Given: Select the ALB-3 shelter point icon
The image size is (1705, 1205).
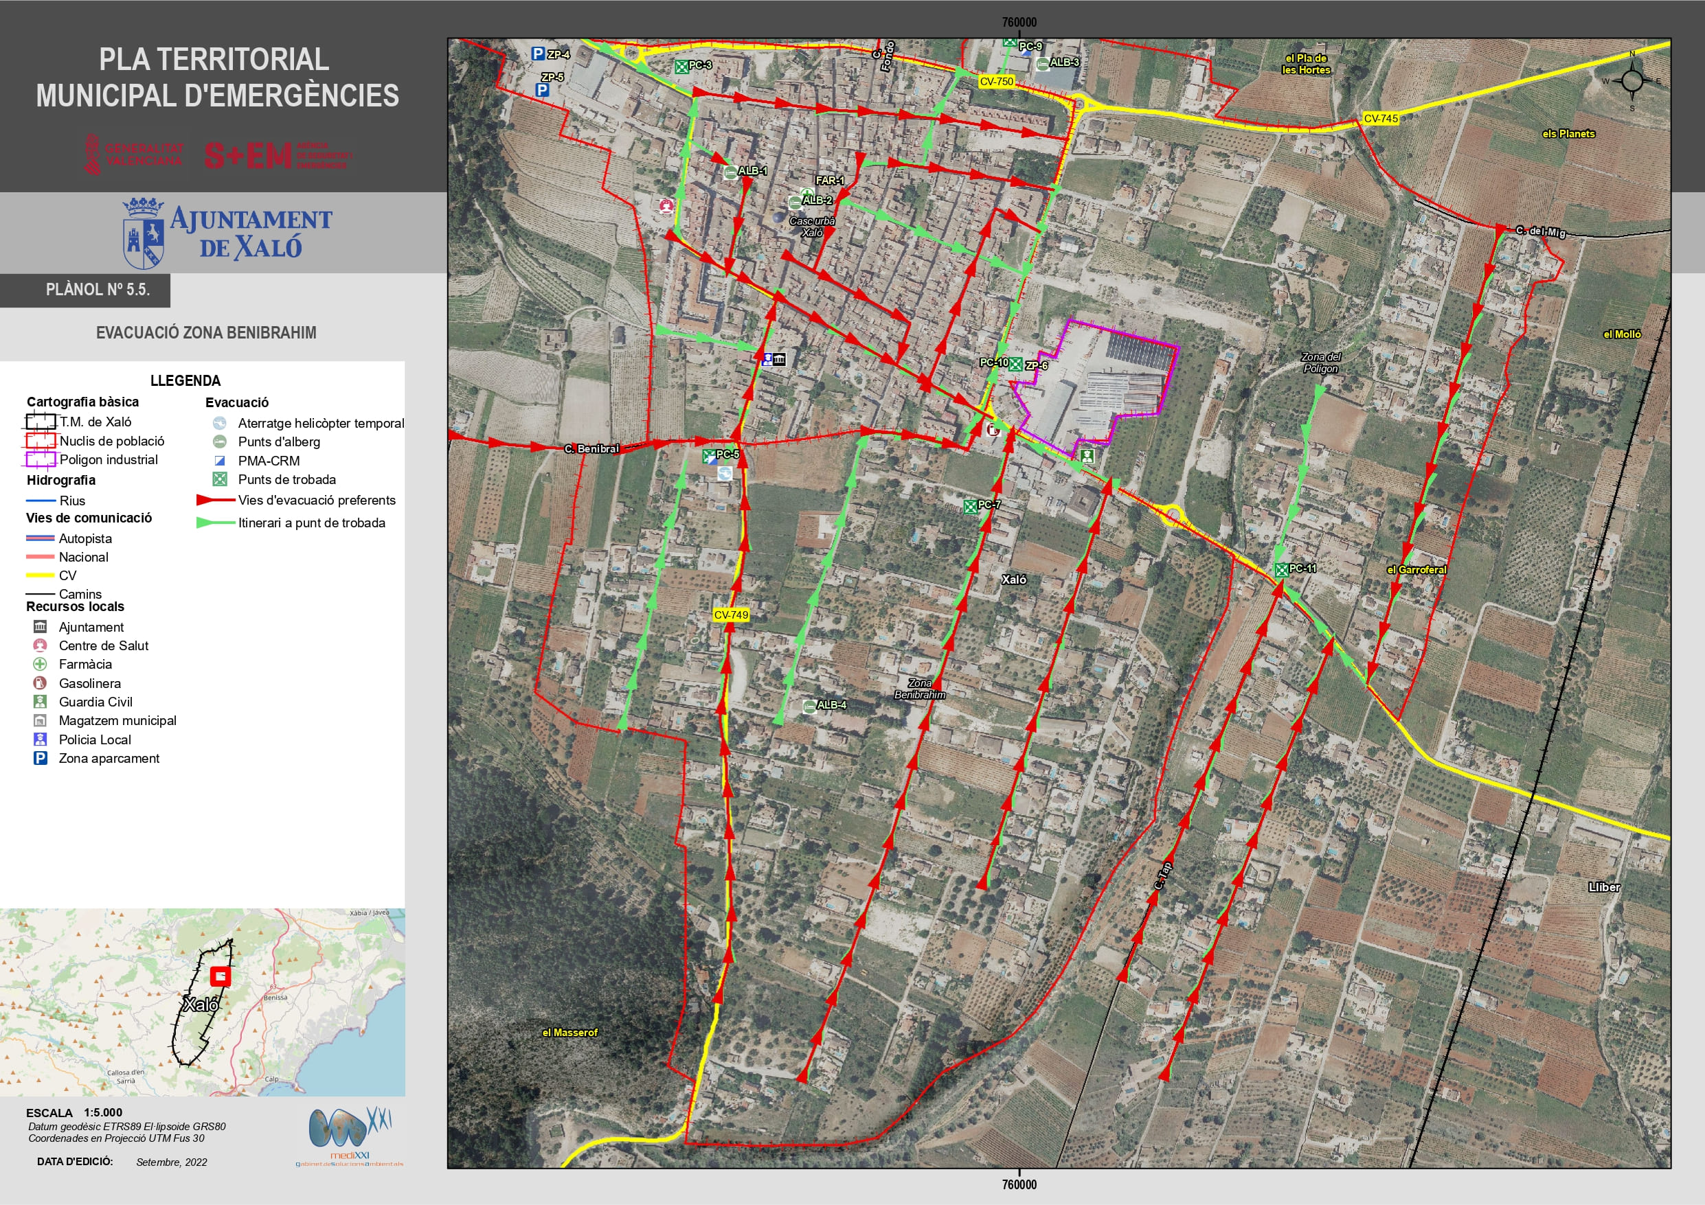Looking at the screenshot, I should pyautogui.click(x=1043, y=64).
